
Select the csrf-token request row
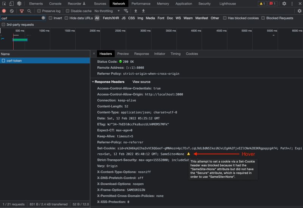tap(45, 61)
